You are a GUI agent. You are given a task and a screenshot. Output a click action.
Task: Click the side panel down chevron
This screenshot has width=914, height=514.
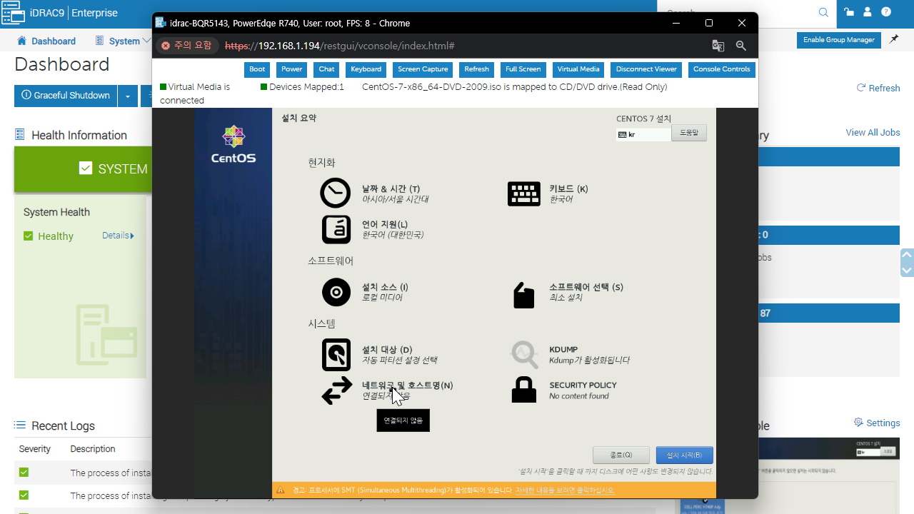pyautogui.click(x=907, y=271)
